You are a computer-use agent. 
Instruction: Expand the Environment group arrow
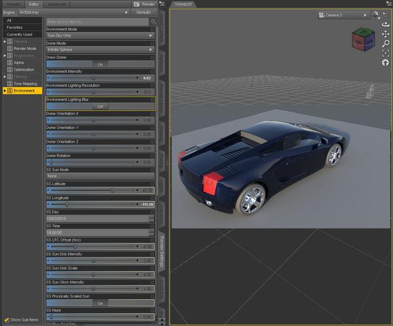point(5,91)
